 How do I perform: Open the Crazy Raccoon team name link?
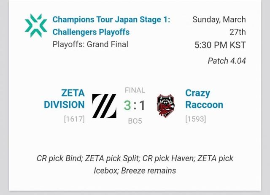(204, 99)
